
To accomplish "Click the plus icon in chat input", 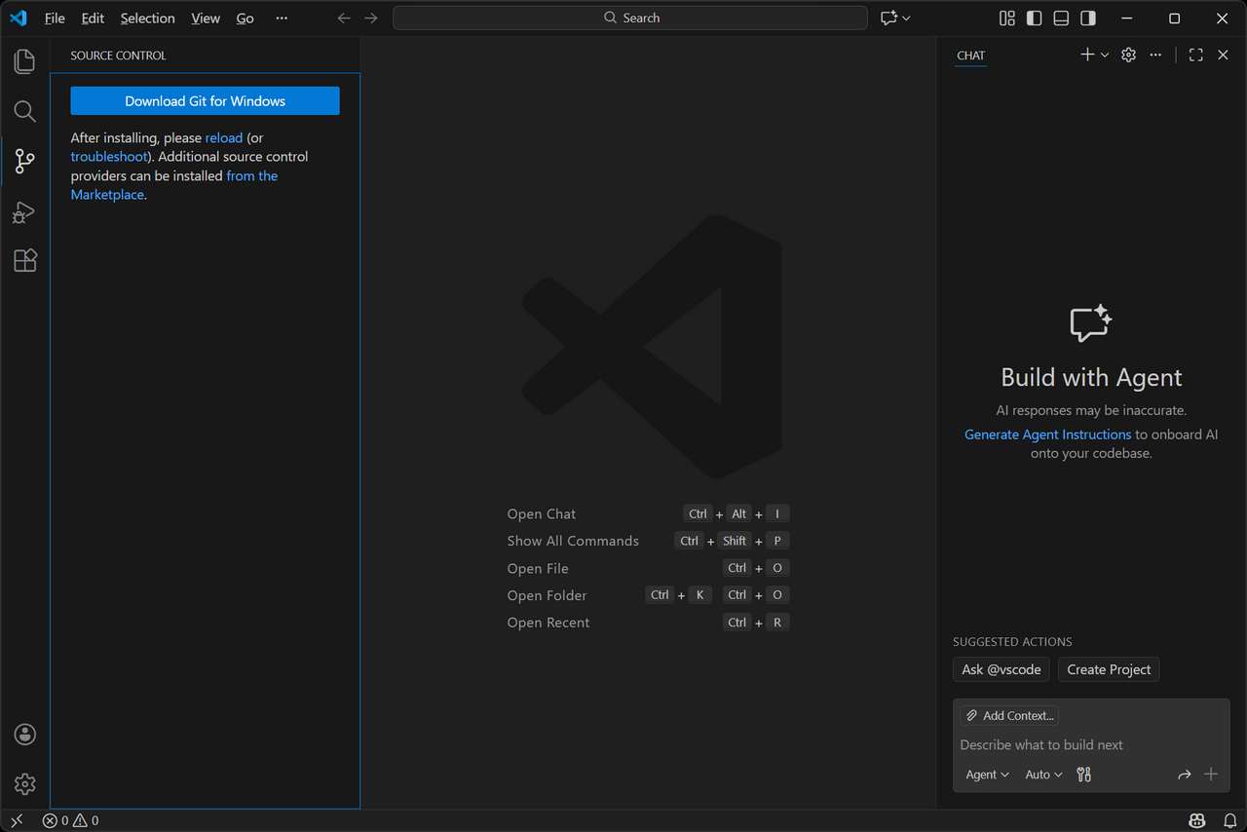I will point(1211,775).
